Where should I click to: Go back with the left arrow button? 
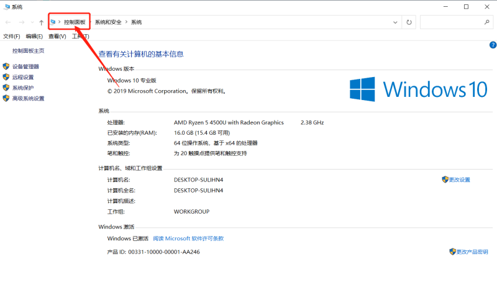pos(8,22)
